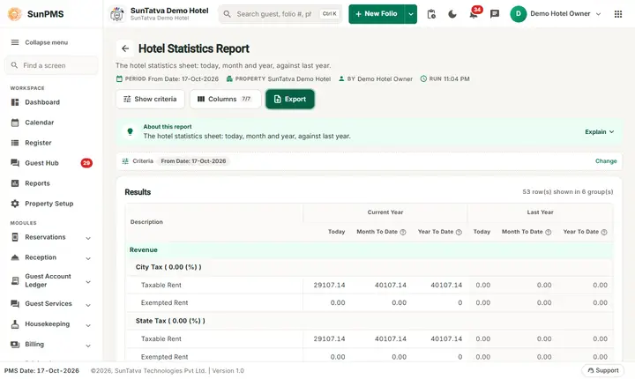Click the Last Year column group header
The height and width of the screenshot is (379, 635).
(x=540, y=212)
